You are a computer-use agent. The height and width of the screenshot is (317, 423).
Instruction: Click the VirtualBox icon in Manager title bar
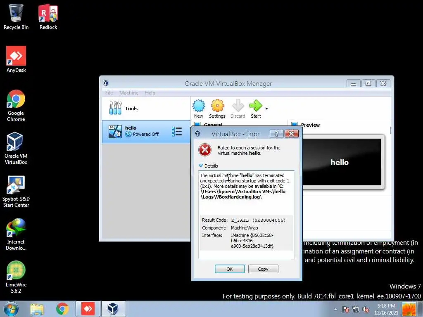106,83
